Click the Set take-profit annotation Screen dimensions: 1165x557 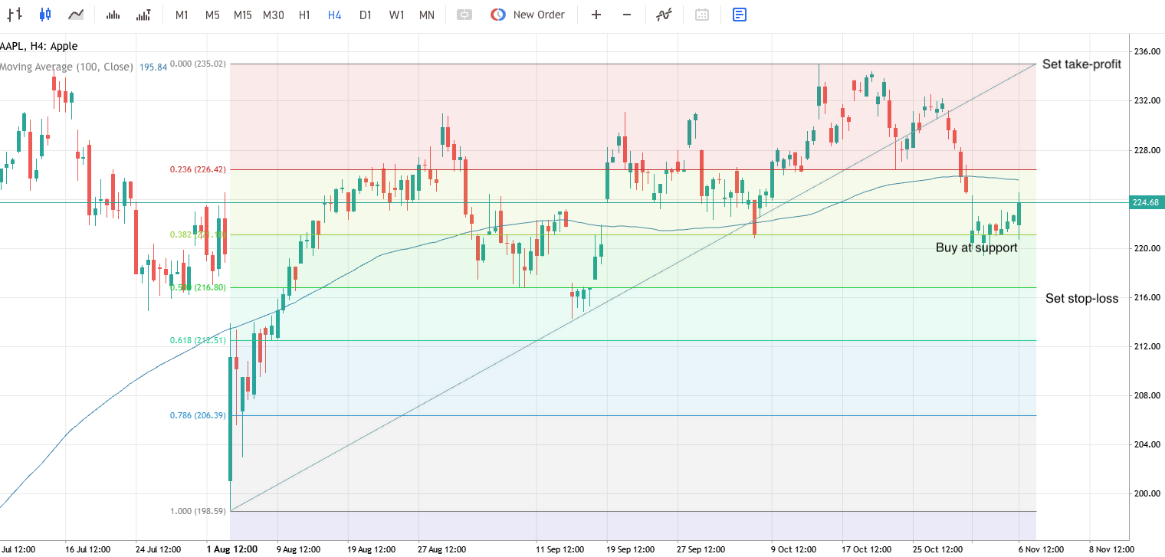click(1081, 64)
